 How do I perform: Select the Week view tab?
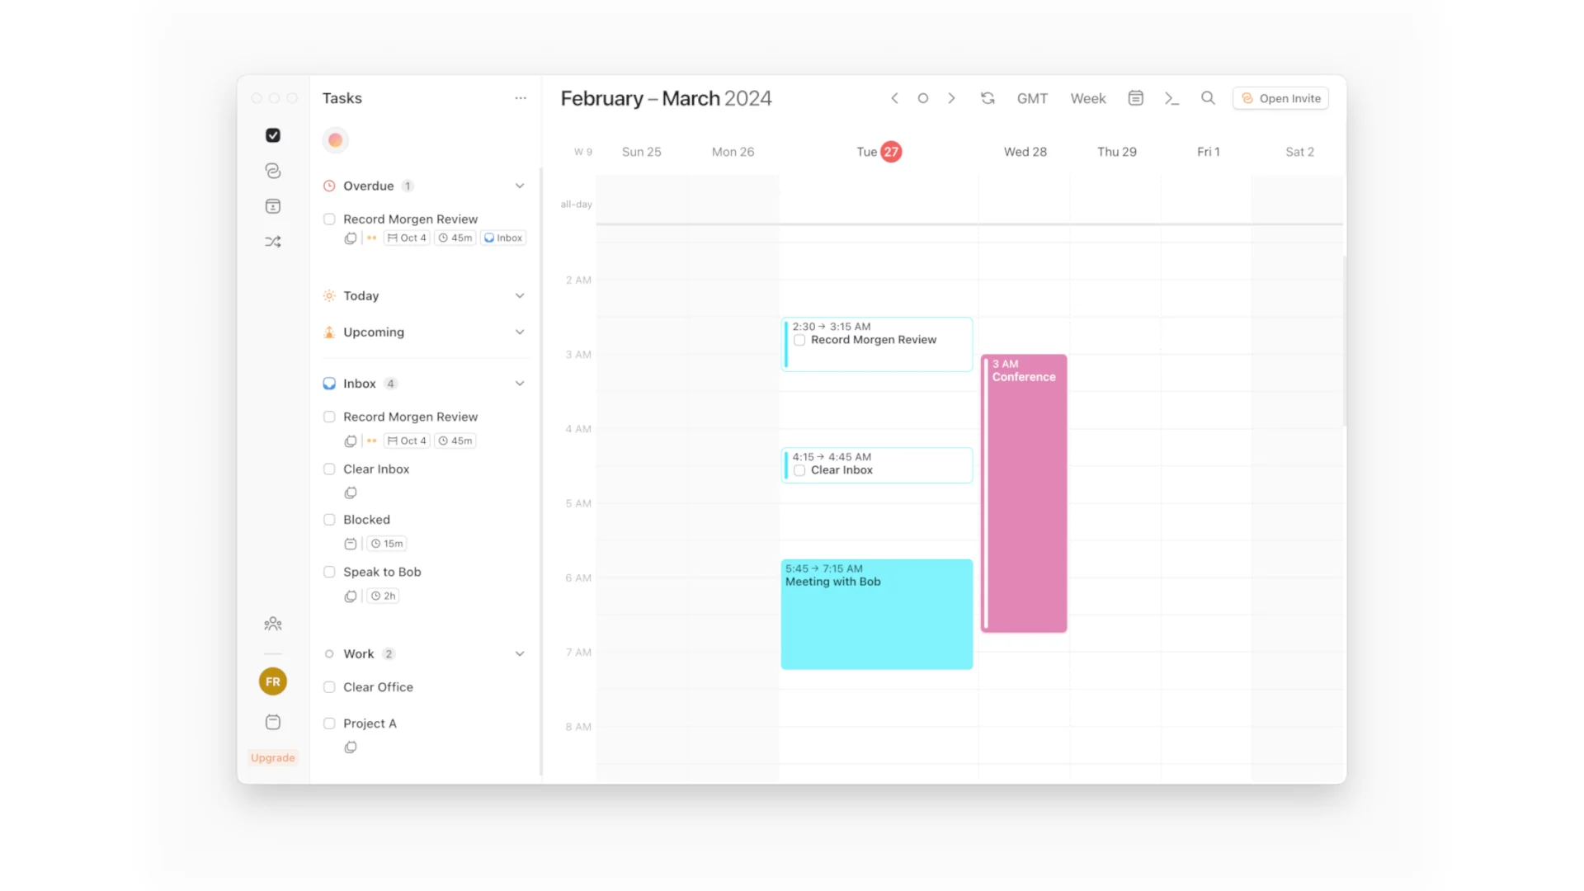tap(1088, 98)
